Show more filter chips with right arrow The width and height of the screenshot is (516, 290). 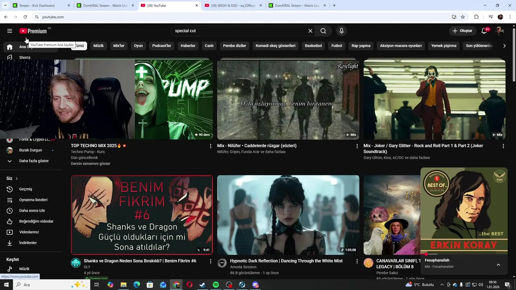point(504,46)
